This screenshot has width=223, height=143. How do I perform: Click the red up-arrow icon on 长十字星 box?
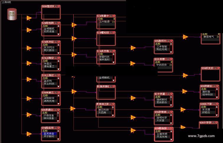[171, 94]
